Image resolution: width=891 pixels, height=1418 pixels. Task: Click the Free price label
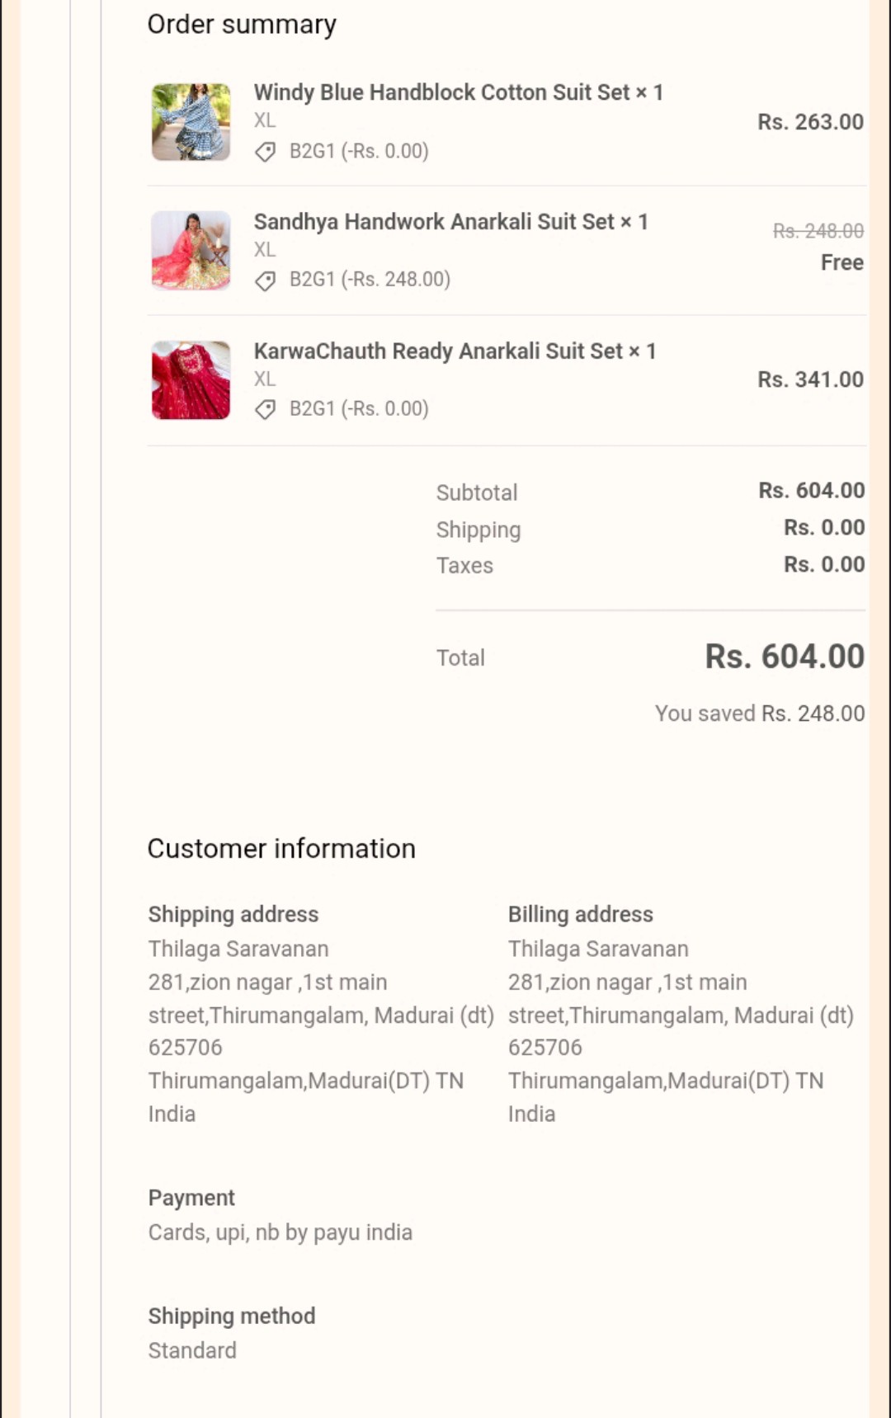pos(841,262)
